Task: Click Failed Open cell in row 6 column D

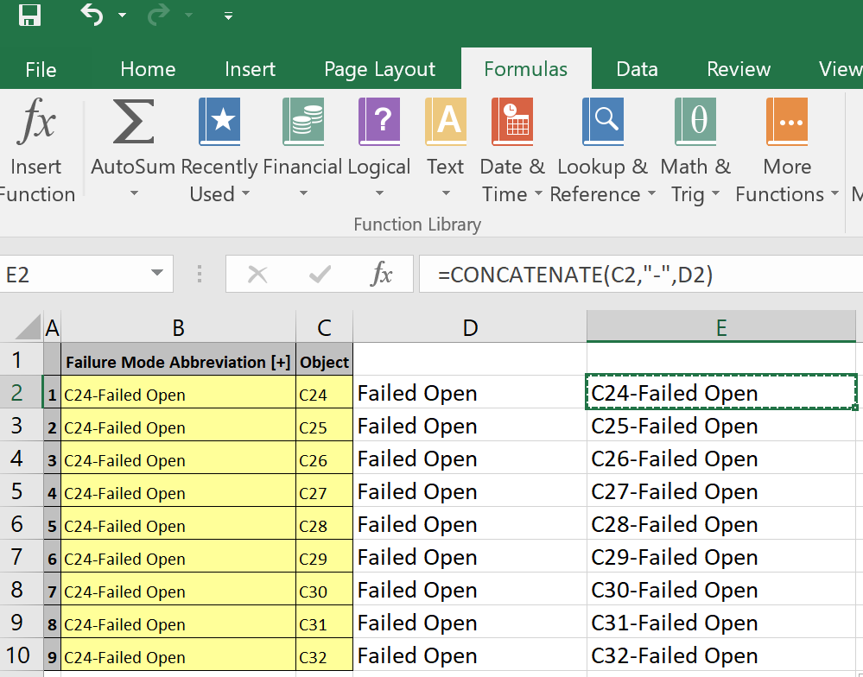Action: pyautogui.click(x=469, y=523)
